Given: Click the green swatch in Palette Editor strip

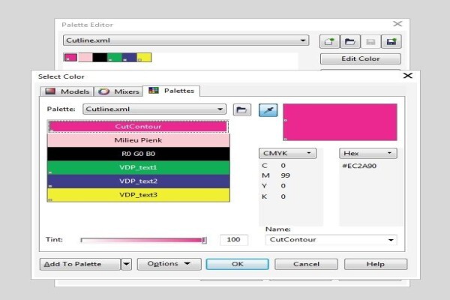Looking at the screenshot, I should [x=115, y=58].
